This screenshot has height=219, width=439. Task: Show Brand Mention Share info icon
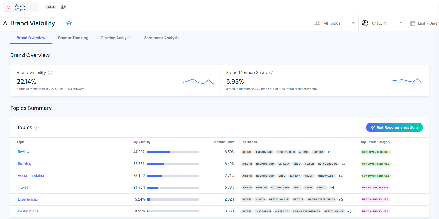coord(271,73)
